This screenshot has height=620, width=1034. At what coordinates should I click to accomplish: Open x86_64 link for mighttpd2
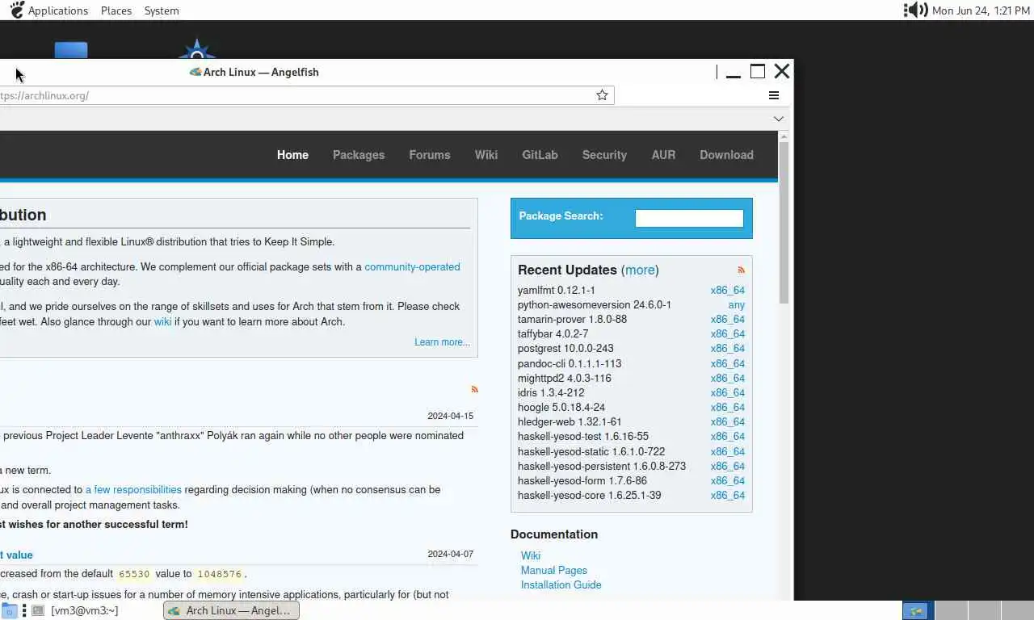tap(728, 378)
